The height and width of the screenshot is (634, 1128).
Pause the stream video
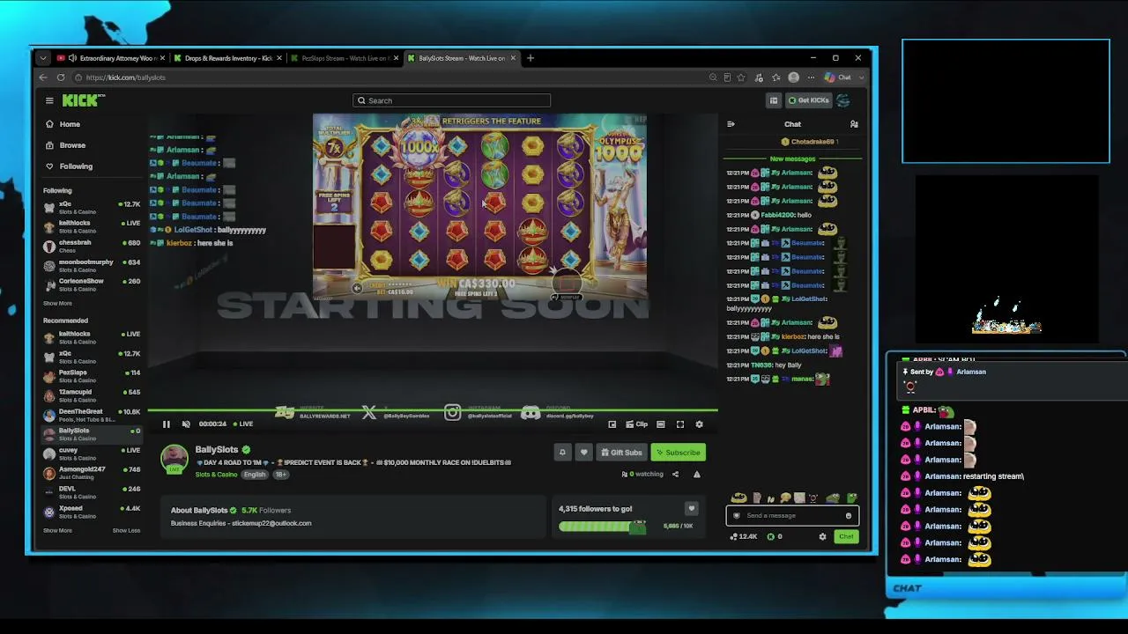[x=166, y=424]
